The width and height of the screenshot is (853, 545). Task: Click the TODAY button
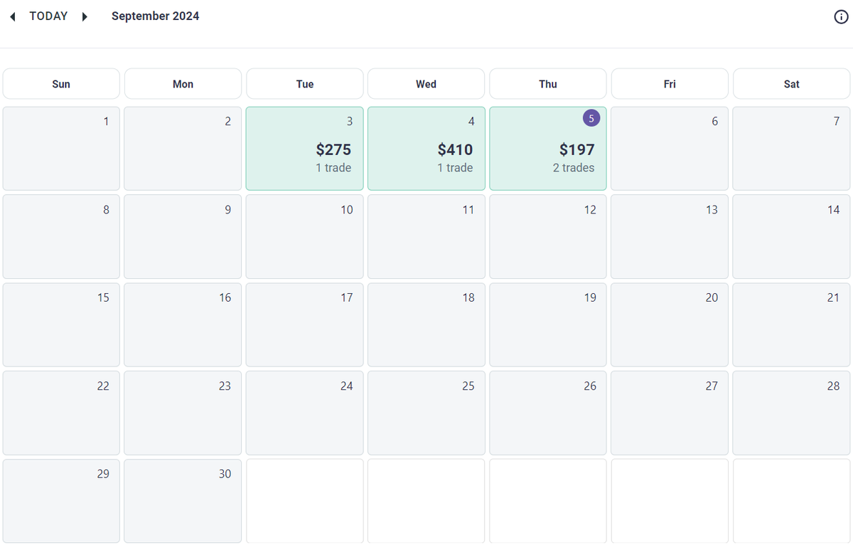click(x=48, y=16)
